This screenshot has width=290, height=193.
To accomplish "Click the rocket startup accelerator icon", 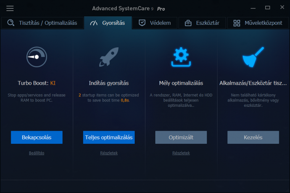I will pyautogui.click(x=109, y=57).
